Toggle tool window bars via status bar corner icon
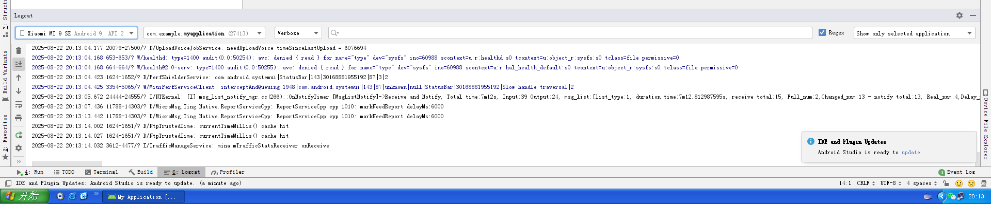Image resolution: width=991 pixels, height=204 pixels. coord(8,183)
